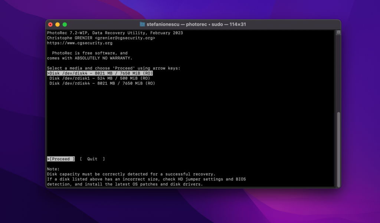
Task: Select the Proceed option
Action: tap(61, 159)
